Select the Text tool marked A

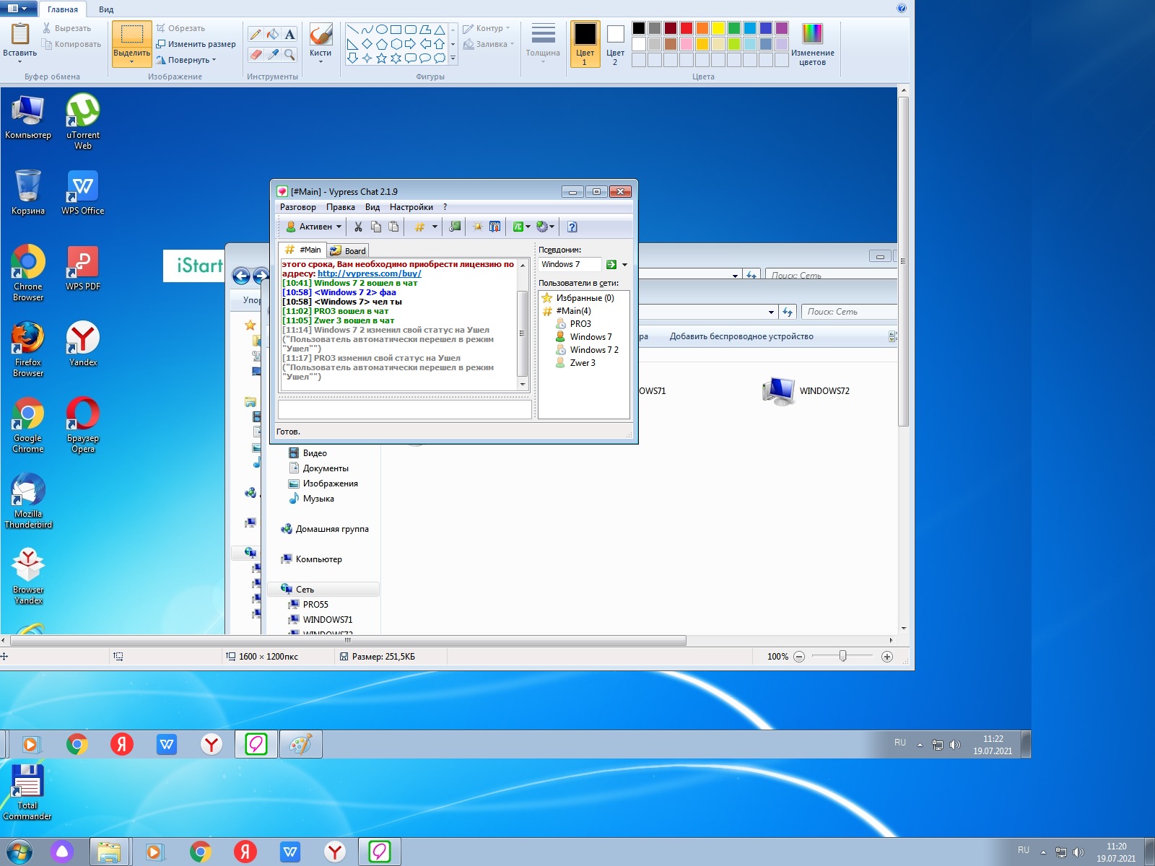289,34
